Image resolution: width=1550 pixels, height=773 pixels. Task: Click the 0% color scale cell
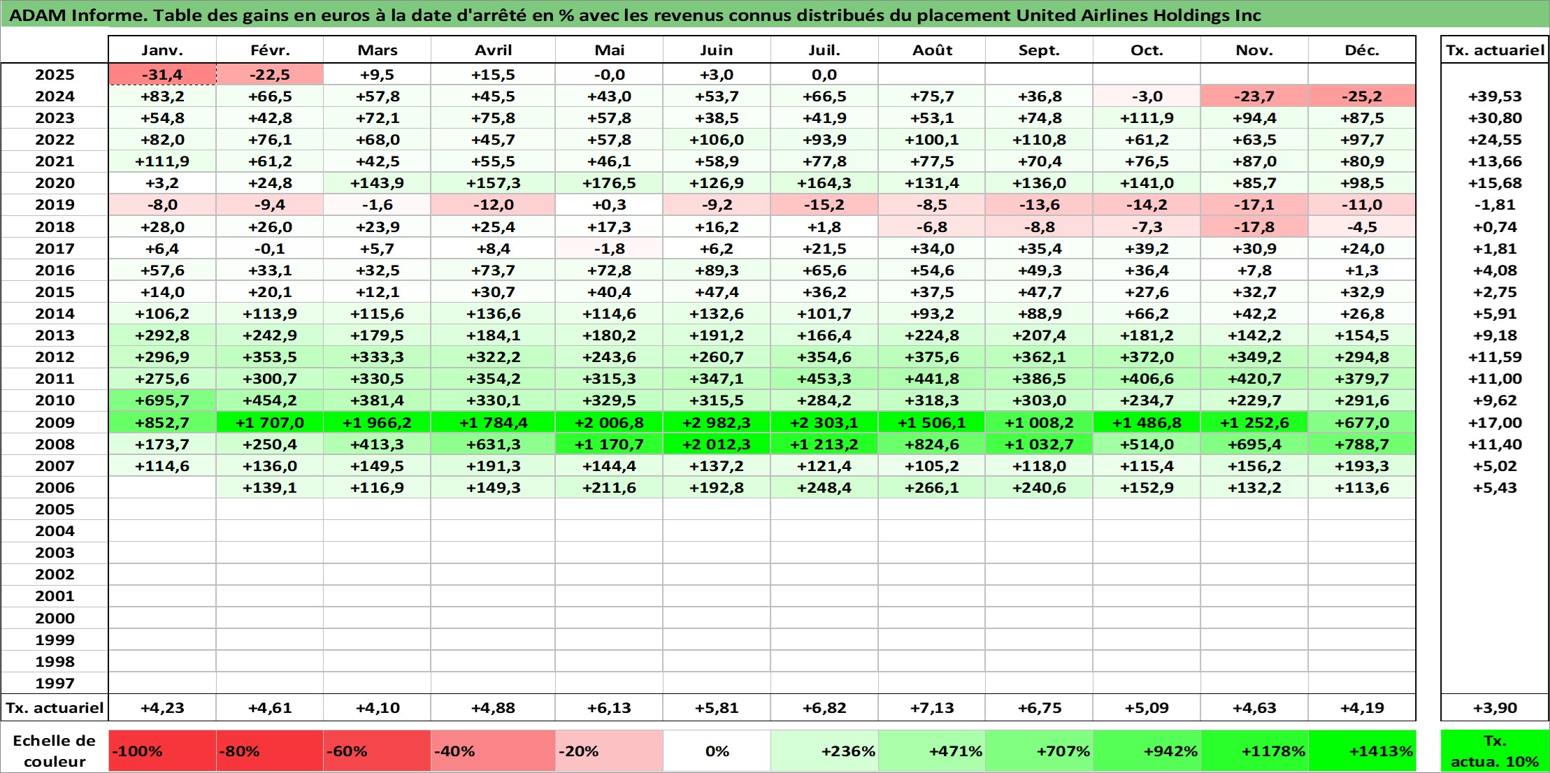point(717,751)
